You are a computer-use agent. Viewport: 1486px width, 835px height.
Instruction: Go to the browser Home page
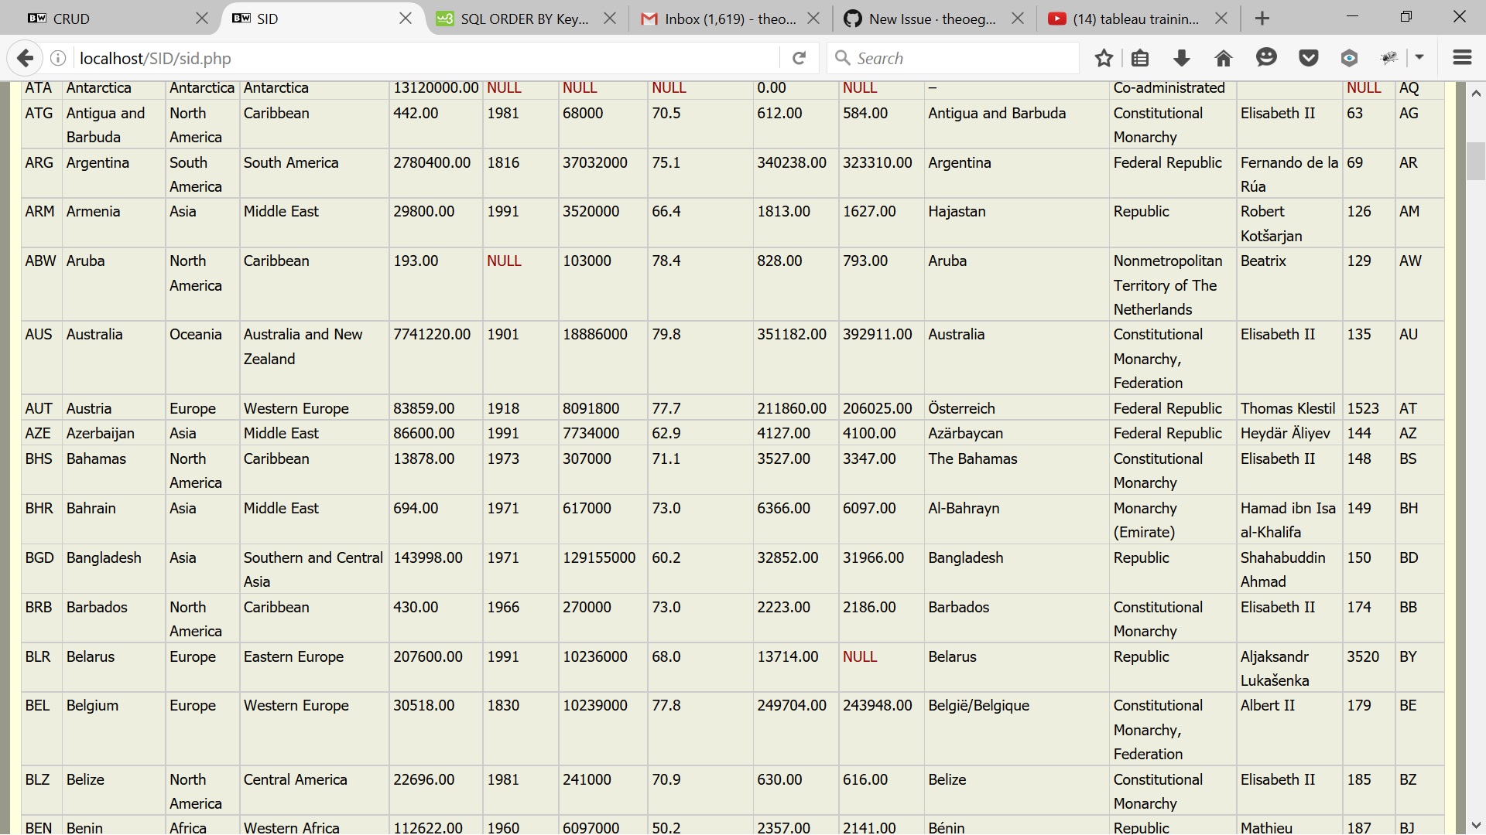coord(1223,58)
